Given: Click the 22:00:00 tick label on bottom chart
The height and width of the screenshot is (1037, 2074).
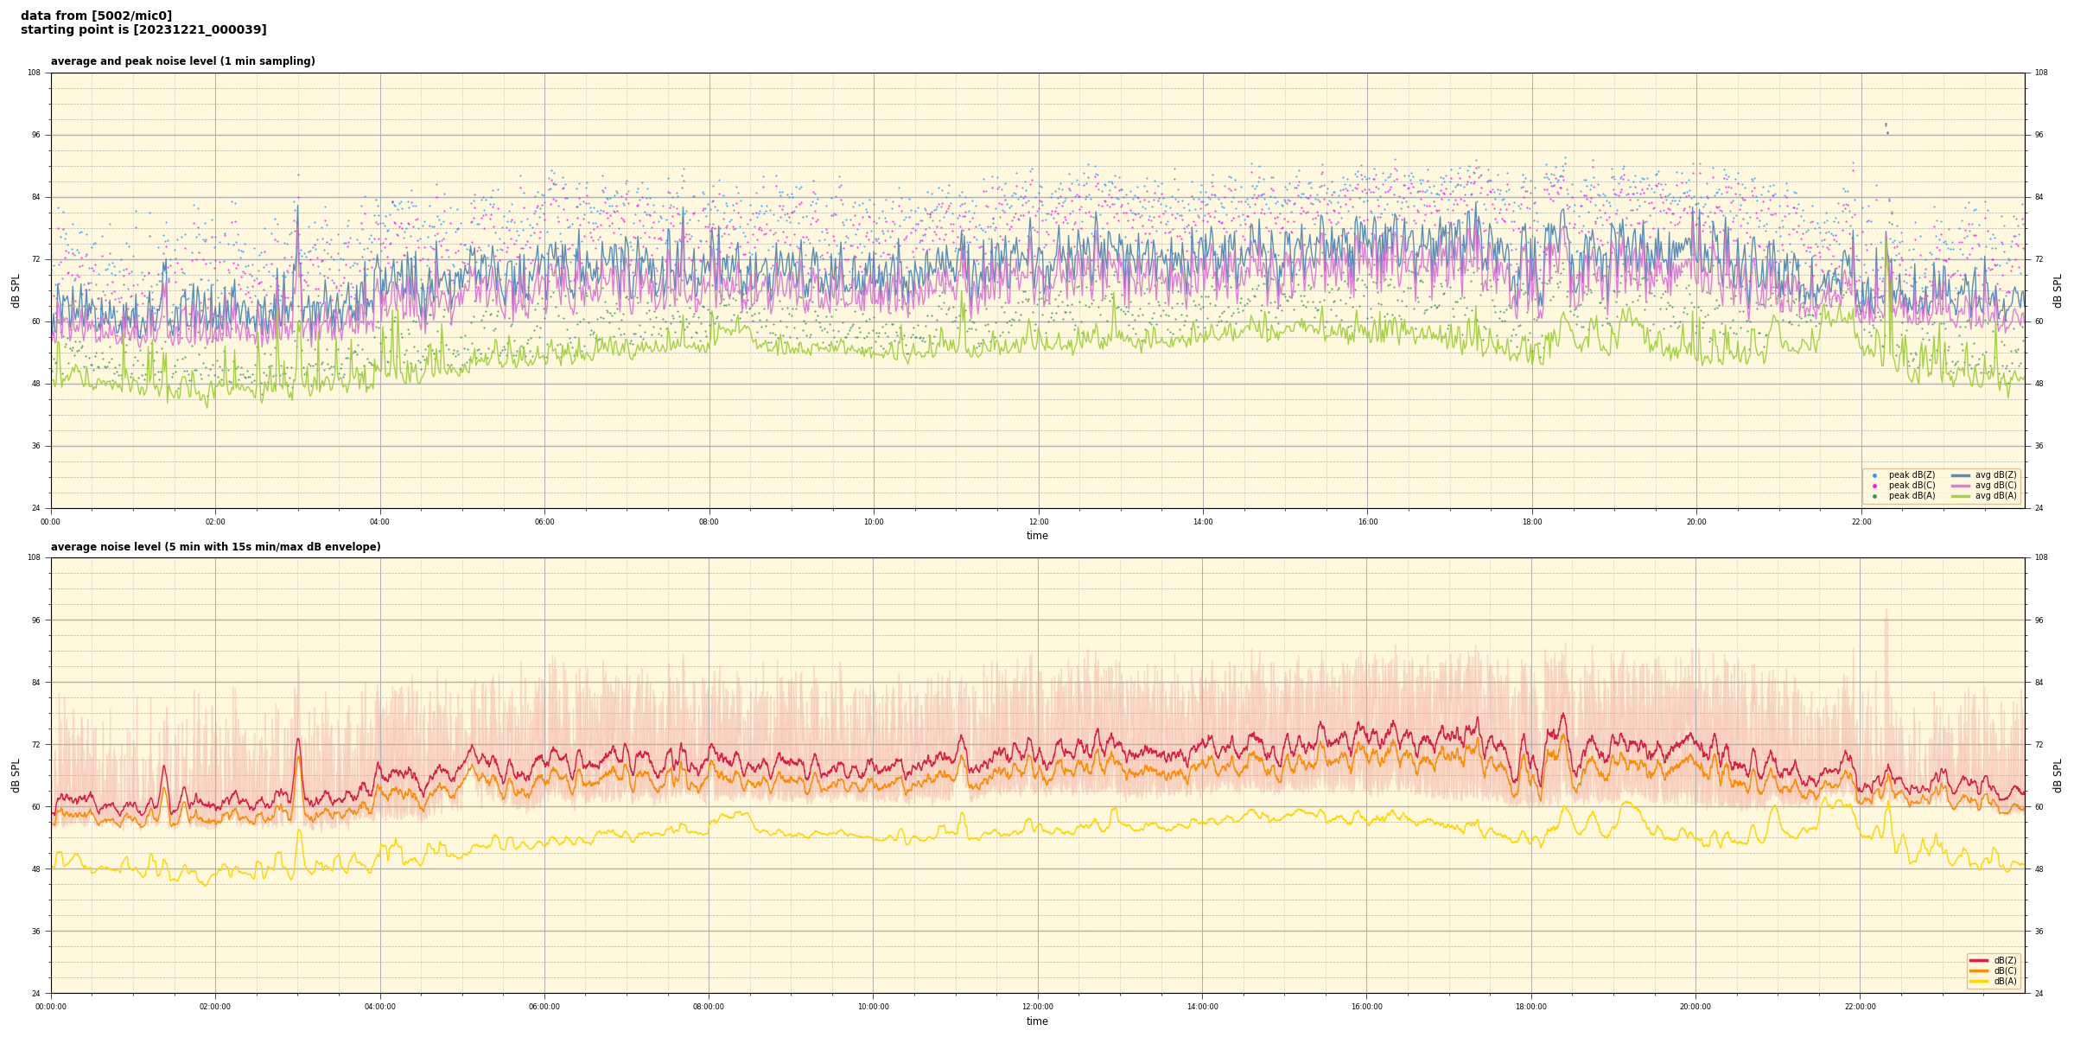Looking at the screenshot, I should coord(1860,1007).
